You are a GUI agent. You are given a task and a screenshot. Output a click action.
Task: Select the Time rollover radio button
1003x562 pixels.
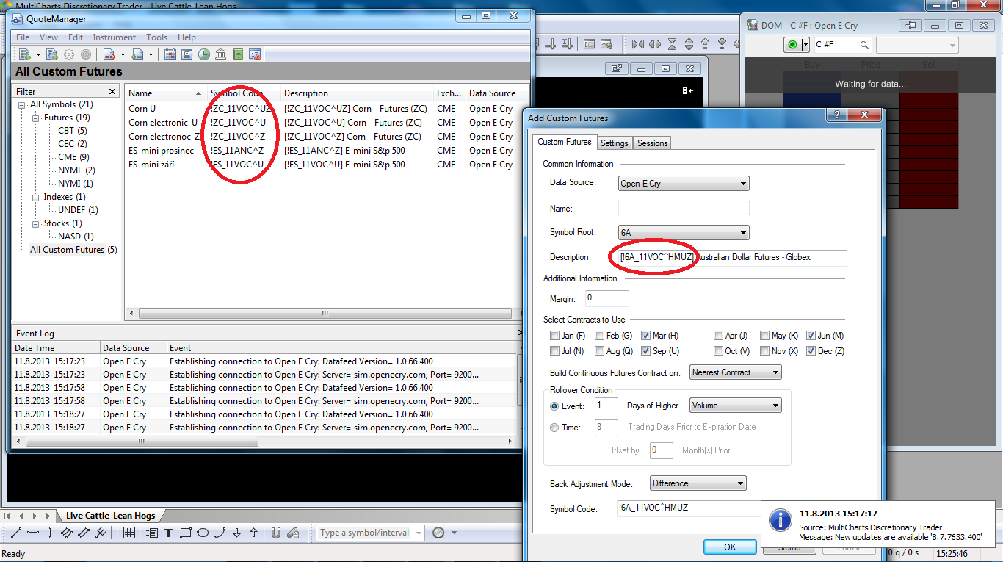tap(554, 428)
